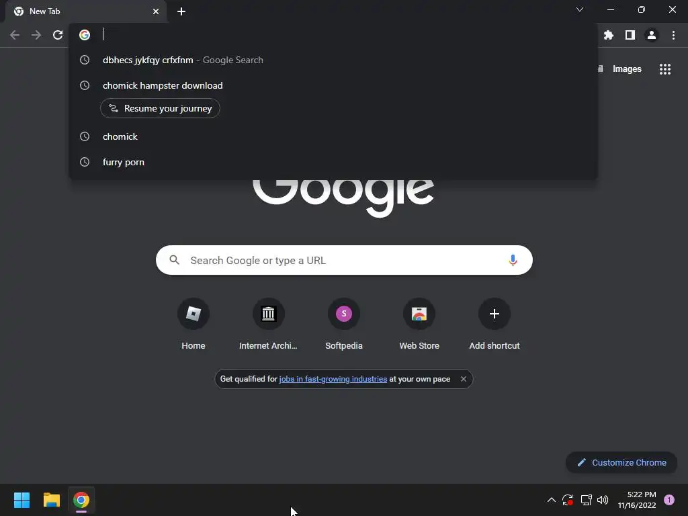
Task: Open the network icon in the tray
Action: point(586,500)
